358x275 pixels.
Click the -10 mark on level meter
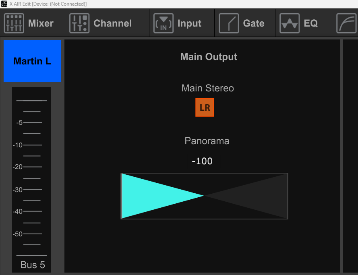pos(18,145)
